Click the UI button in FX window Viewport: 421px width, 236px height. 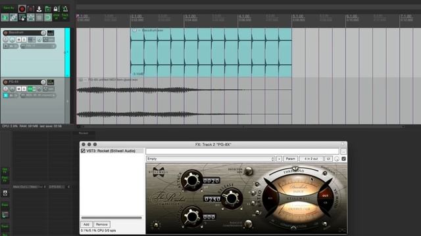point(328,159)
